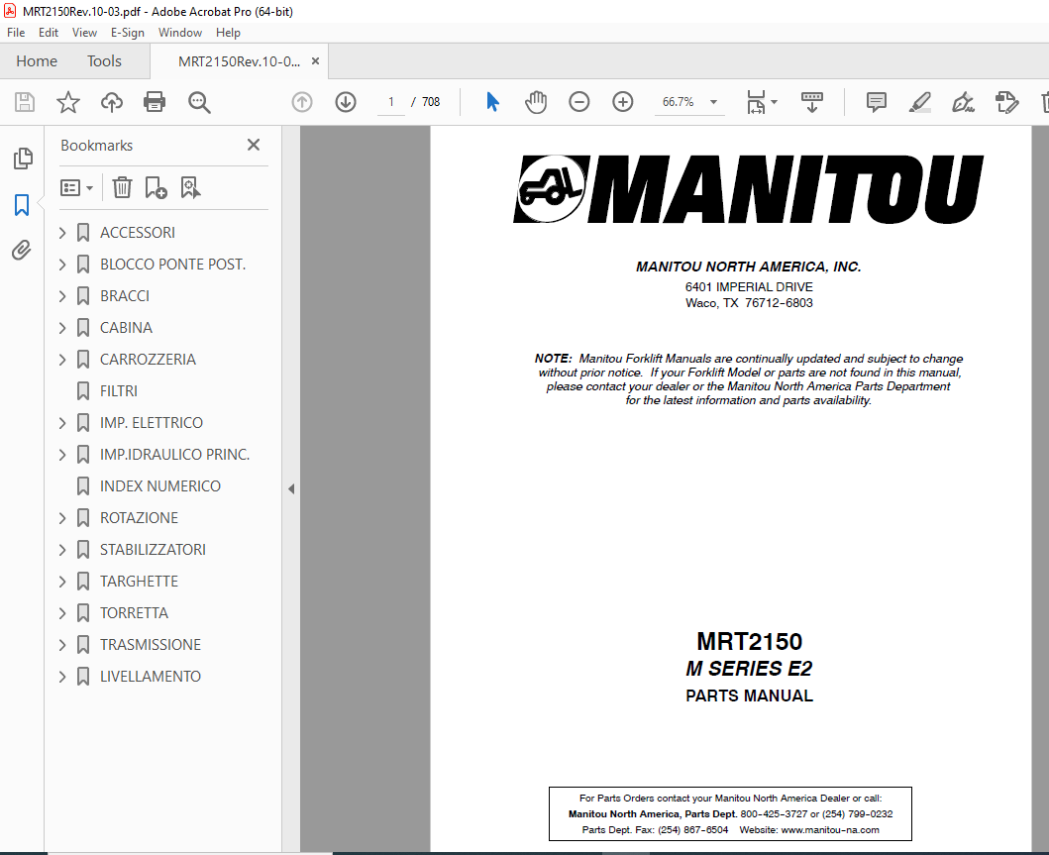The width and height of the screenshot is (1049, 855).
Task: Expand the ACCESSORI bookmark
Action: pyautogui.click(x=62, y=233)
